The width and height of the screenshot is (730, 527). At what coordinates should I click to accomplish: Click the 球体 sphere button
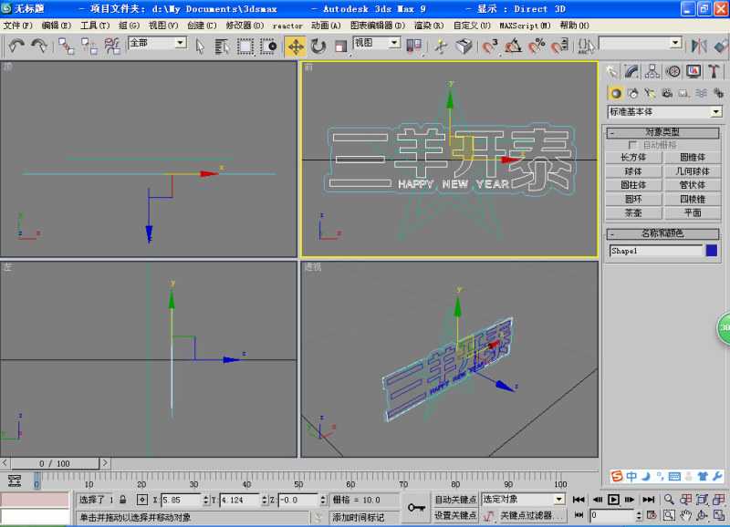(633, 170)
